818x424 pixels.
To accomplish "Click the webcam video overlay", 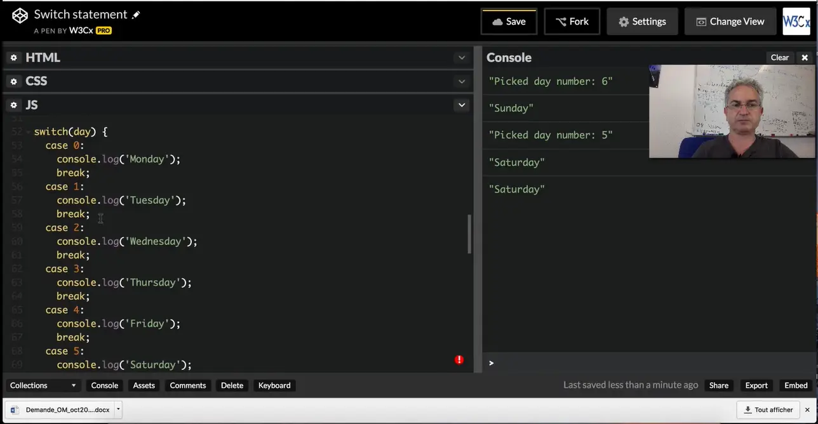I will pos(732,111).
